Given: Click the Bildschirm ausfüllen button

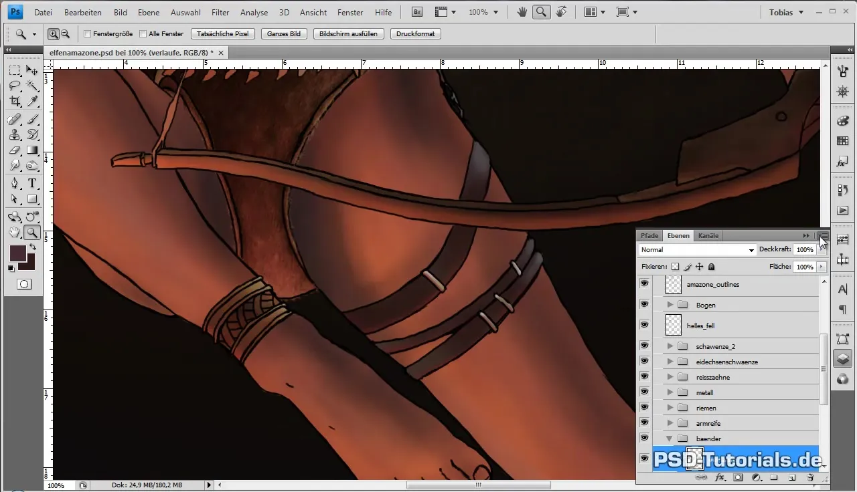Looking at the screenshot, I should point(348,34).
